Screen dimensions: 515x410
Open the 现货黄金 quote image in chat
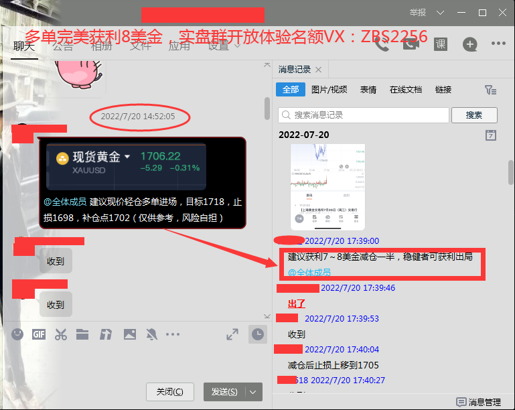pyautogui.click(x=127, y=167)
